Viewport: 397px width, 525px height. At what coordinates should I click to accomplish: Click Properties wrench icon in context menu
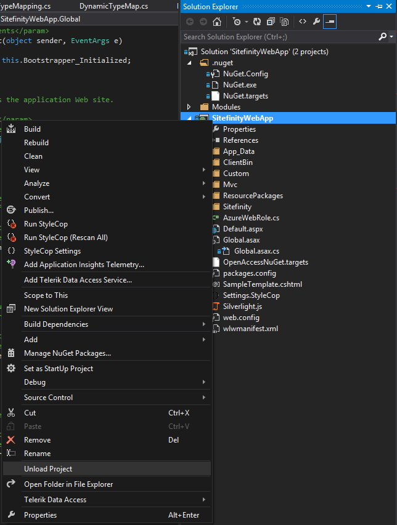pyautogui.click(x=11, y=515)
